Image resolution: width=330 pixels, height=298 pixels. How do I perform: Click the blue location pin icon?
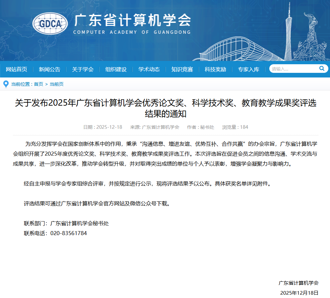click(6, 84)
